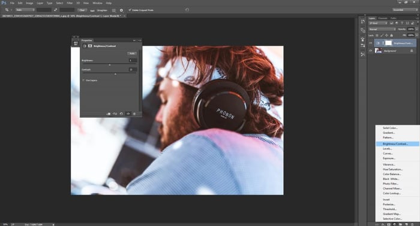Select the adjustment layer mask thumbnail
The image size is (420, 226).
coord(388,43)
